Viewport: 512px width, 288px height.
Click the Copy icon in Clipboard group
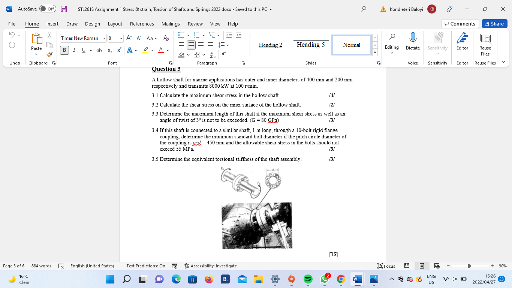pos(49,45)
